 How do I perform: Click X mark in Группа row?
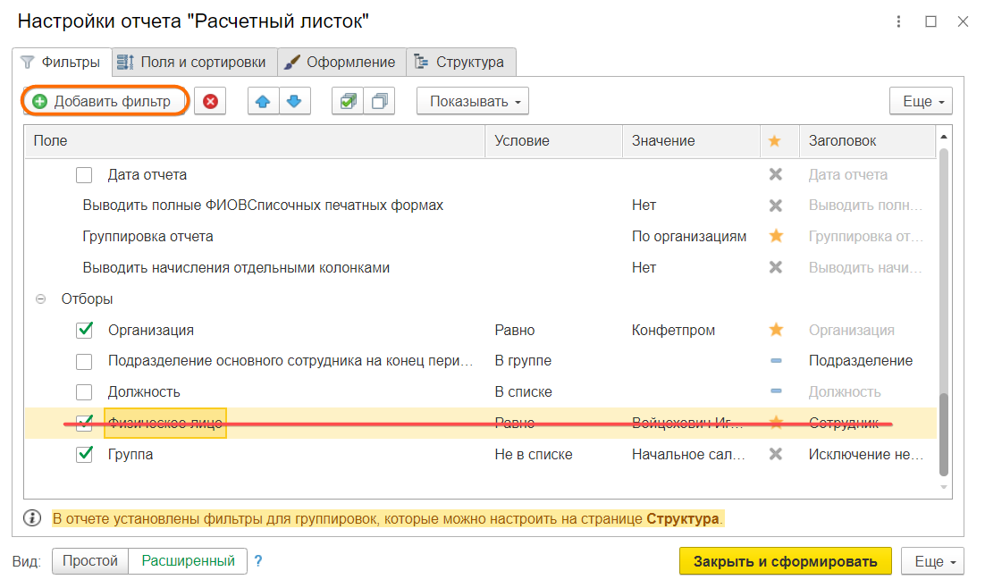776,454
